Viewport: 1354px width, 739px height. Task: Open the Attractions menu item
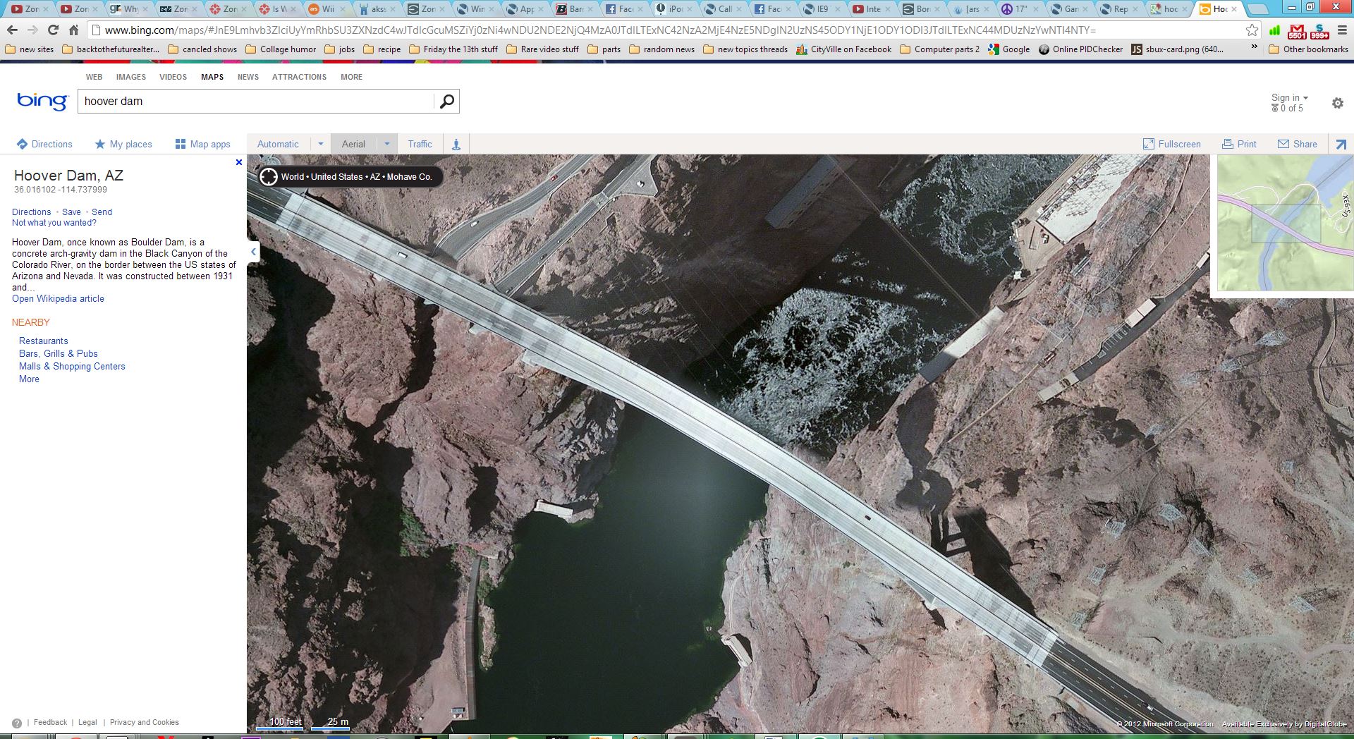coord(299,77)
